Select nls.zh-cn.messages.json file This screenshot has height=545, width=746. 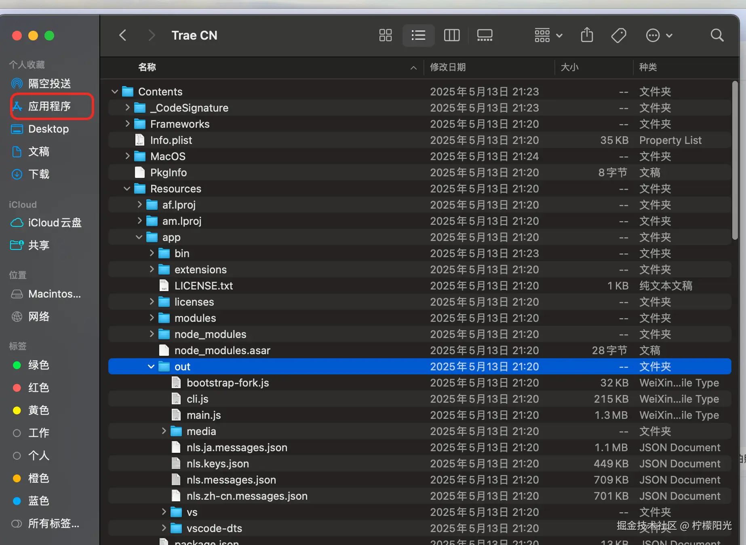pyautogui.click(x=420, y=496)
